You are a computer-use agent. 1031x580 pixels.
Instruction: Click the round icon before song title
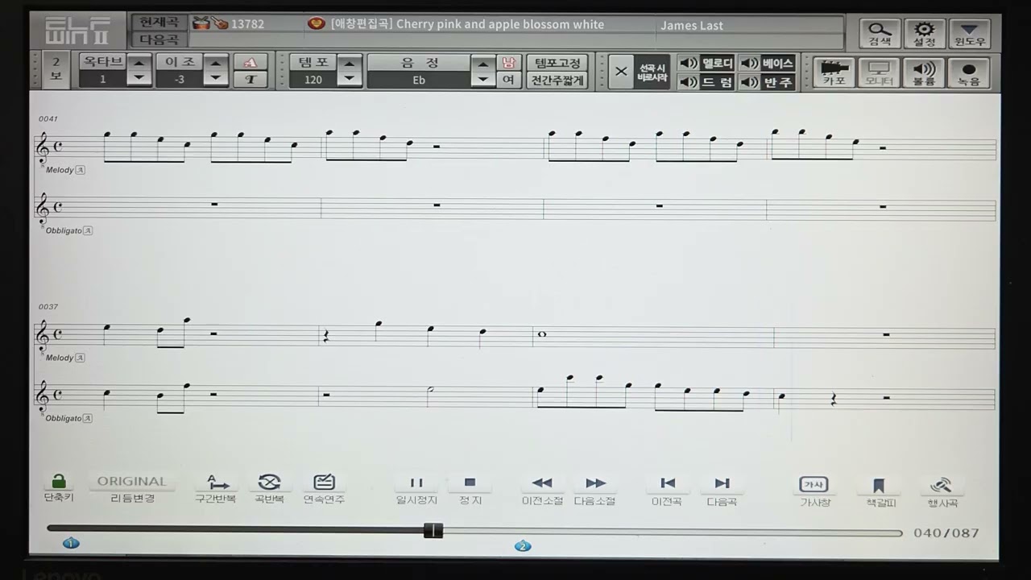pos(317,23)
